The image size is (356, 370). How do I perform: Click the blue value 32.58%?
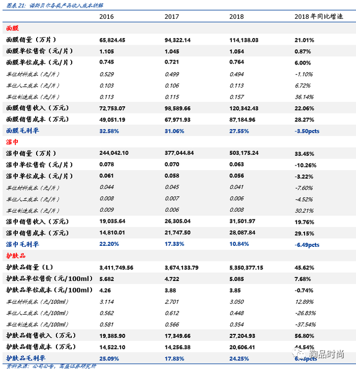point(109,131)
